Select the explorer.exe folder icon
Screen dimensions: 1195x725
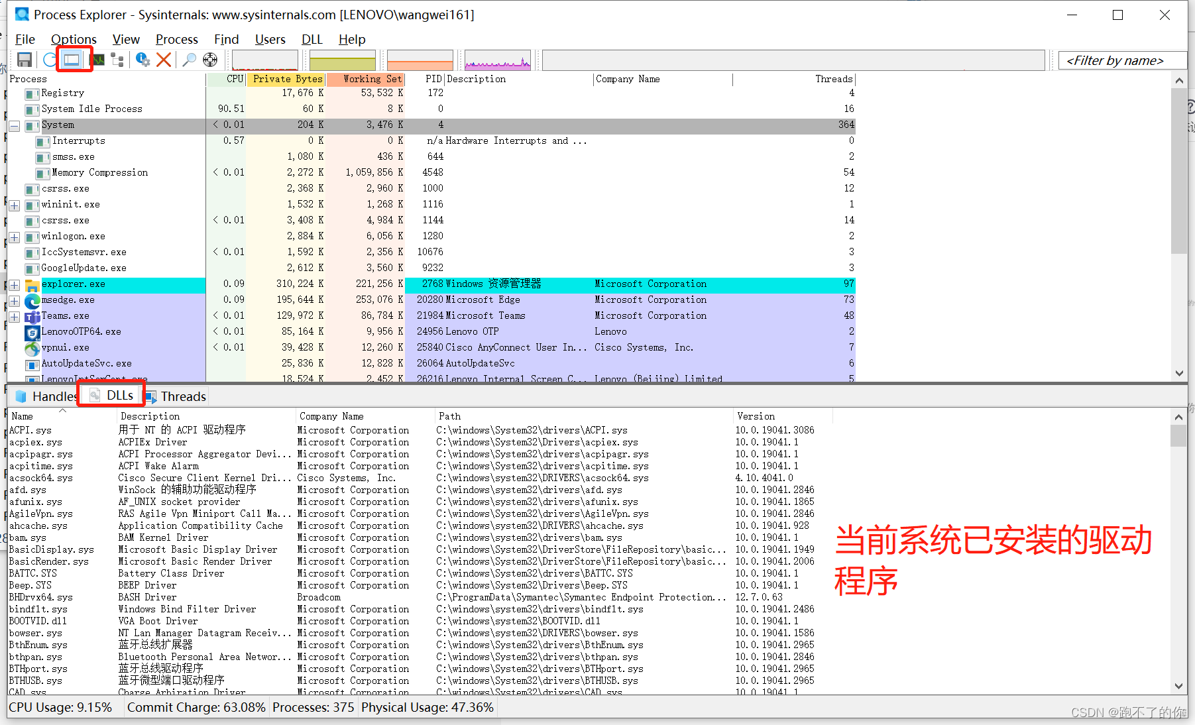[32, 285]
